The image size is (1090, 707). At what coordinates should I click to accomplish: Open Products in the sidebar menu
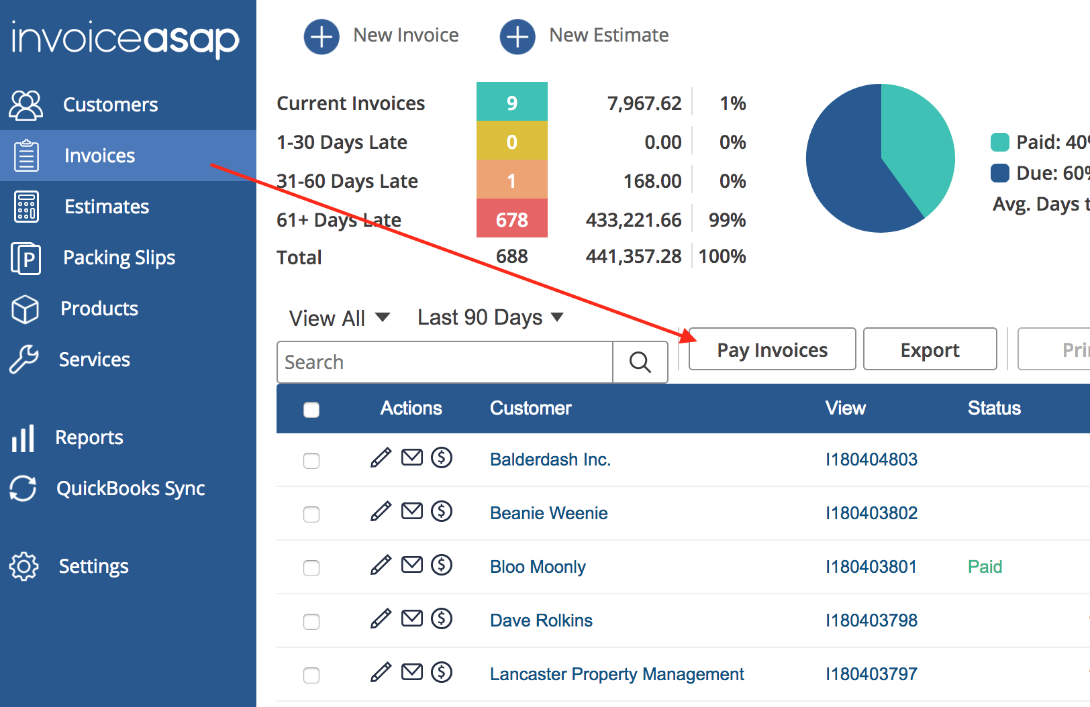tap(128, 309)
